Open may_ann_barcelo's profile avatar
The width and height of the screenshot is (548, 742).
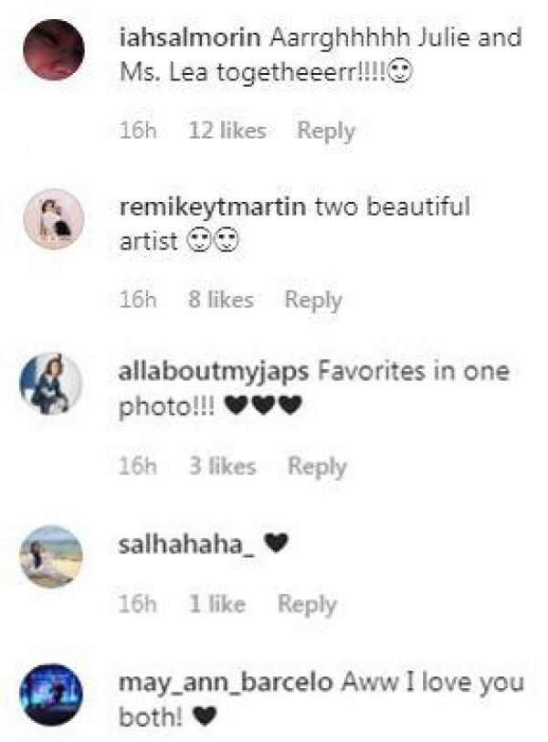pyautogui.click(x=51, y=694)
